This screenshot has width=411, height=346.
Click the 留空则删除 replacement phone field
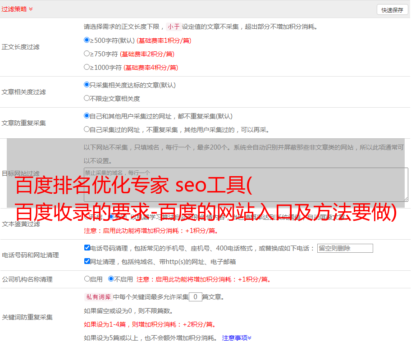click(345, 248)
